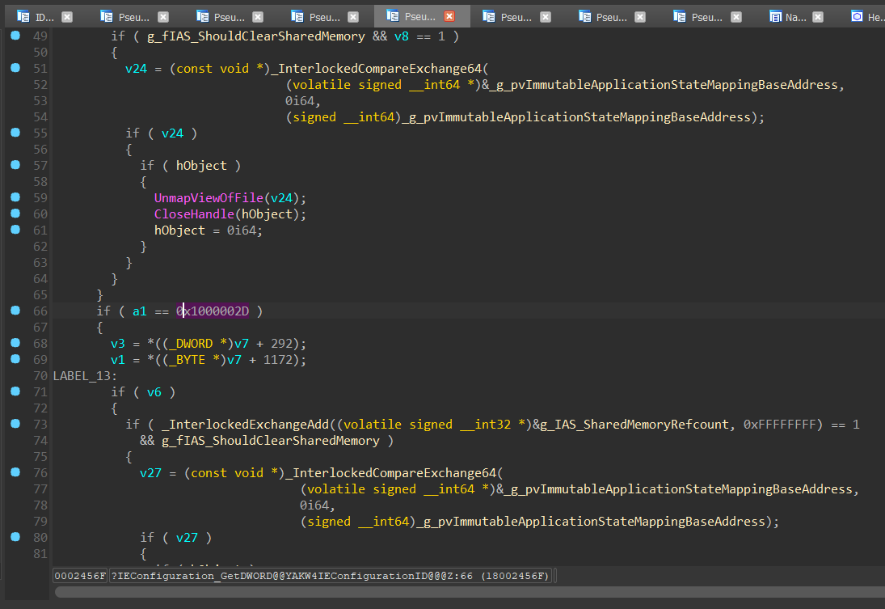Click the Hex View tab icon
This screenshot has height=609, width=885.
(857, 16)
